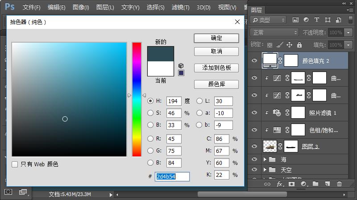Click 添加到色板 button
Screen dimensions: 357x200
(216, 68)
